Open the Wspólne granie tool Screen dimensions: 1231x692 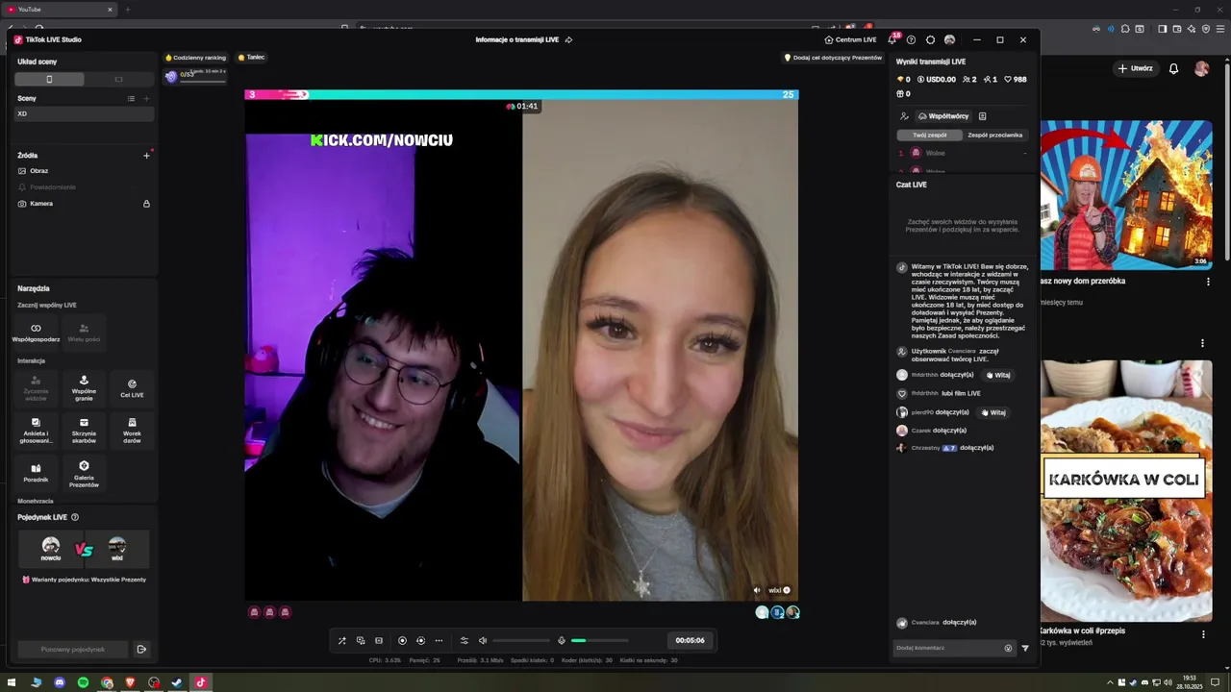pyautogui.click(x=84, y=386)
